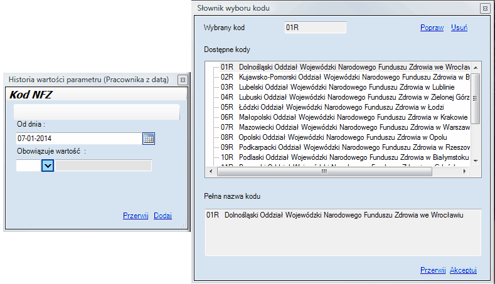This screenshot has height=284, width=495.
Task: Select code 06R Małopolski Oddział
Action: (344, 117)
